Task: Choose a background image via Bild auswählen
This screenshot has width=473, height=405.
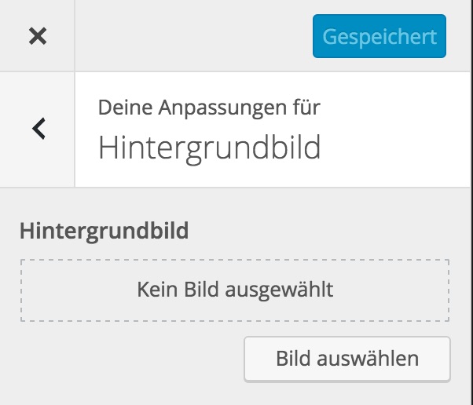Action: tap(346, 359)
